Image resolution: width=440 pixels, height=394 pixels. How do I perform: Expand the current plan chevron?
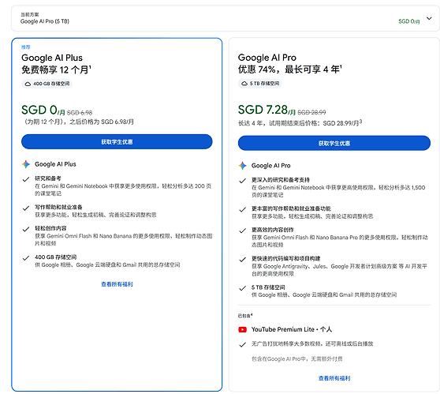429,18
